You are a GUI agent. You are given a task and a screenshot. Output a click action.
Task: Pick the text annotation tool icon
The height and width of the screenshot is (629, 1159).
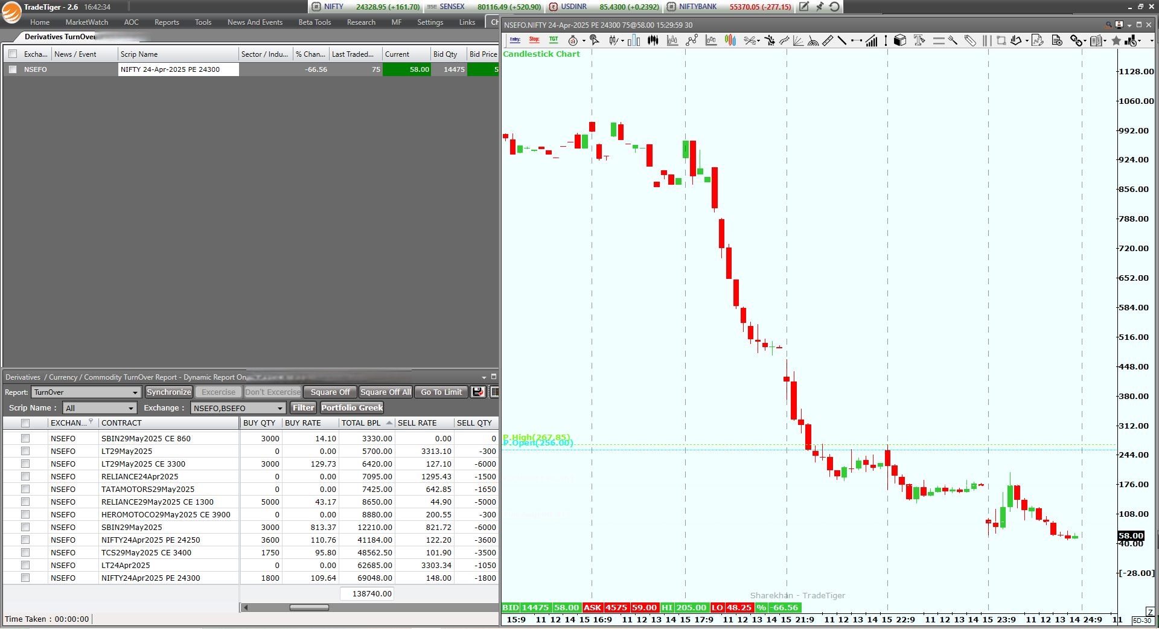(x=919, y=40)
